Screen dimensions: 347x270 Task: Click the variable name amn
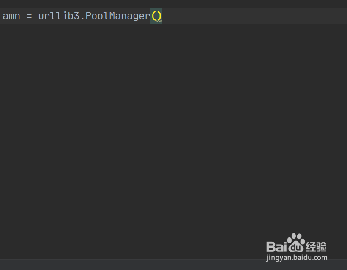coord(11,16)
